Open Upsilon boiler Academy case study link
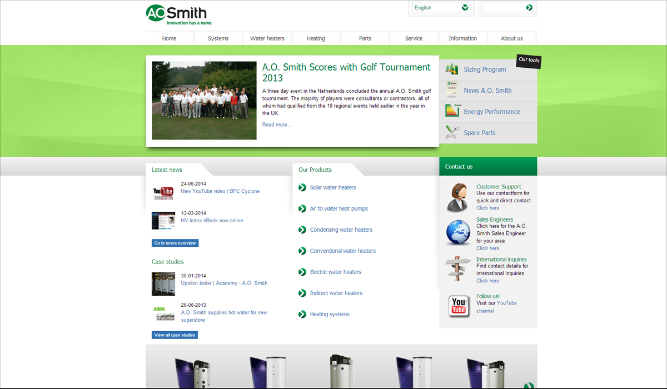Image resolution: width=667 pixels, height=389 pixels. [224, 283]
